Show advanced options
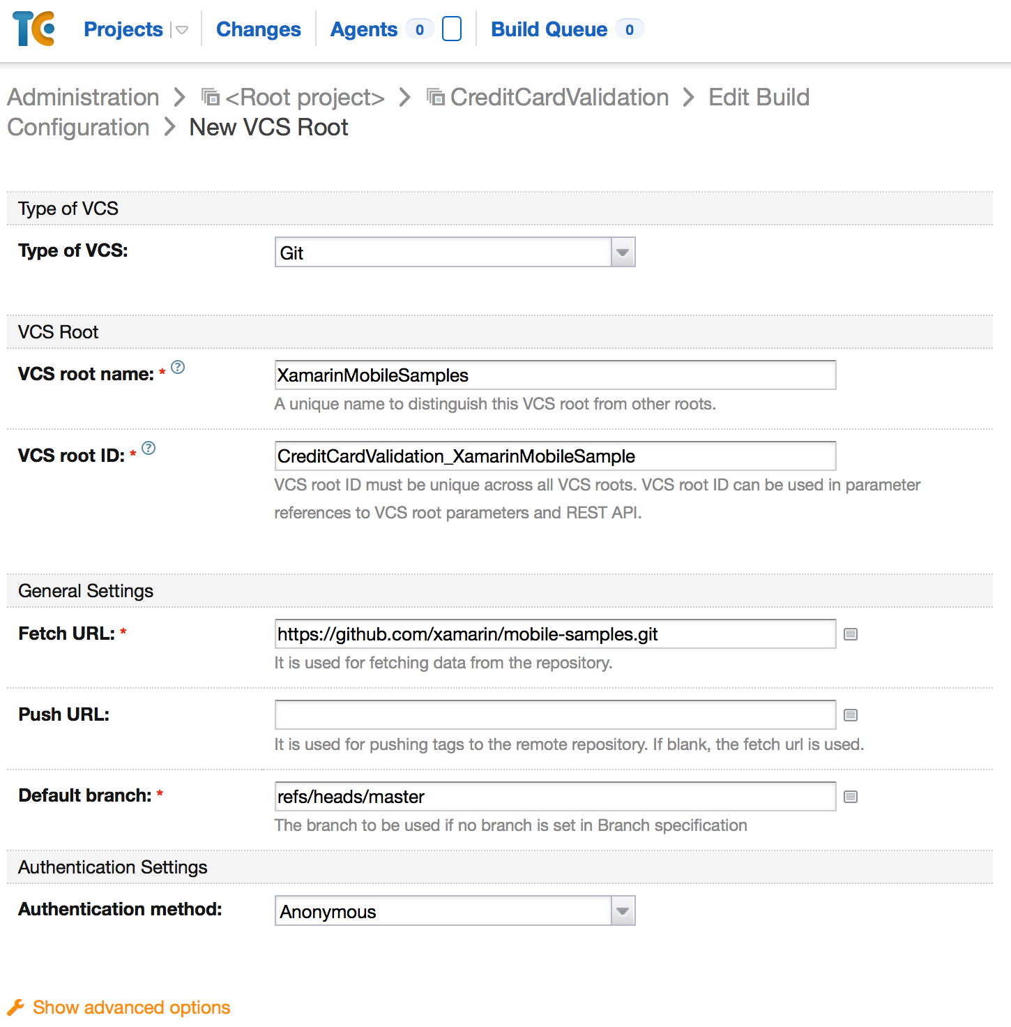This screenshot has height=1027, width=1011. (x=131, y=1007)
